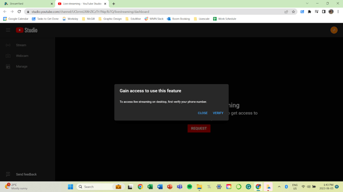Open the EduWise bookmarks folder

click(x=133, y=19)
